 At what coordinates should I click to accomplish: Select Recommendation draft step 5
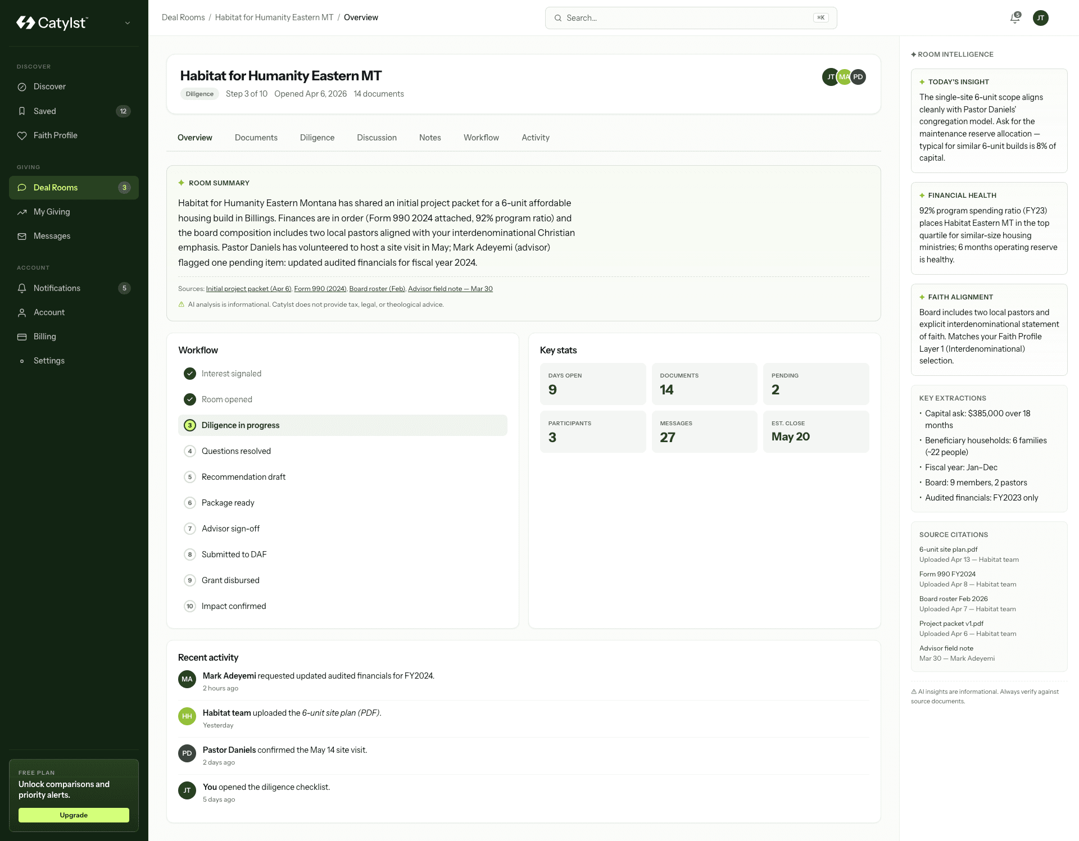coord(342,477)
